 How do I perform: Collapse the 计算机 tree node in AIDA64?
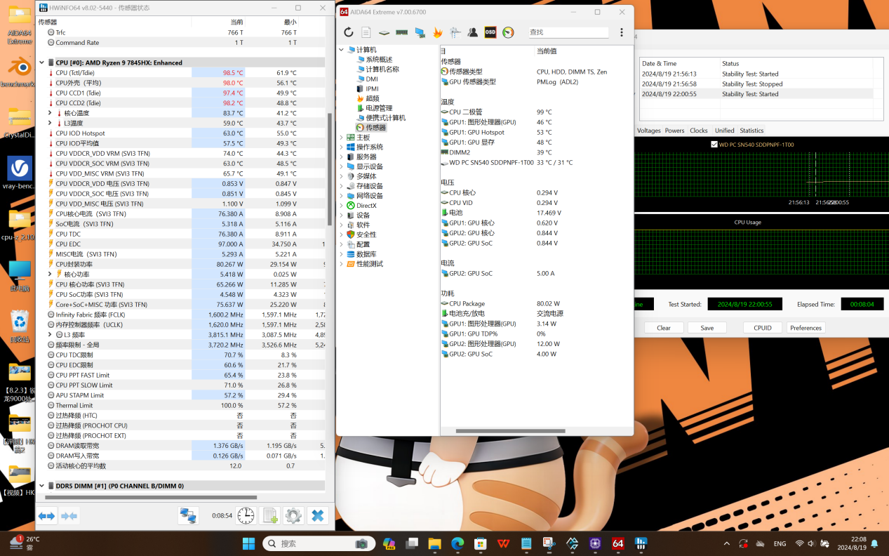click(x=342, y=50)
